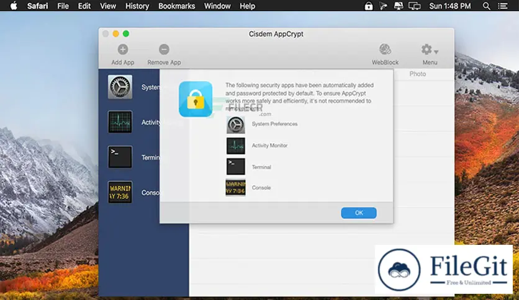Open the Help menu
This screenshot has height=300, width=519.
[247, 6]
